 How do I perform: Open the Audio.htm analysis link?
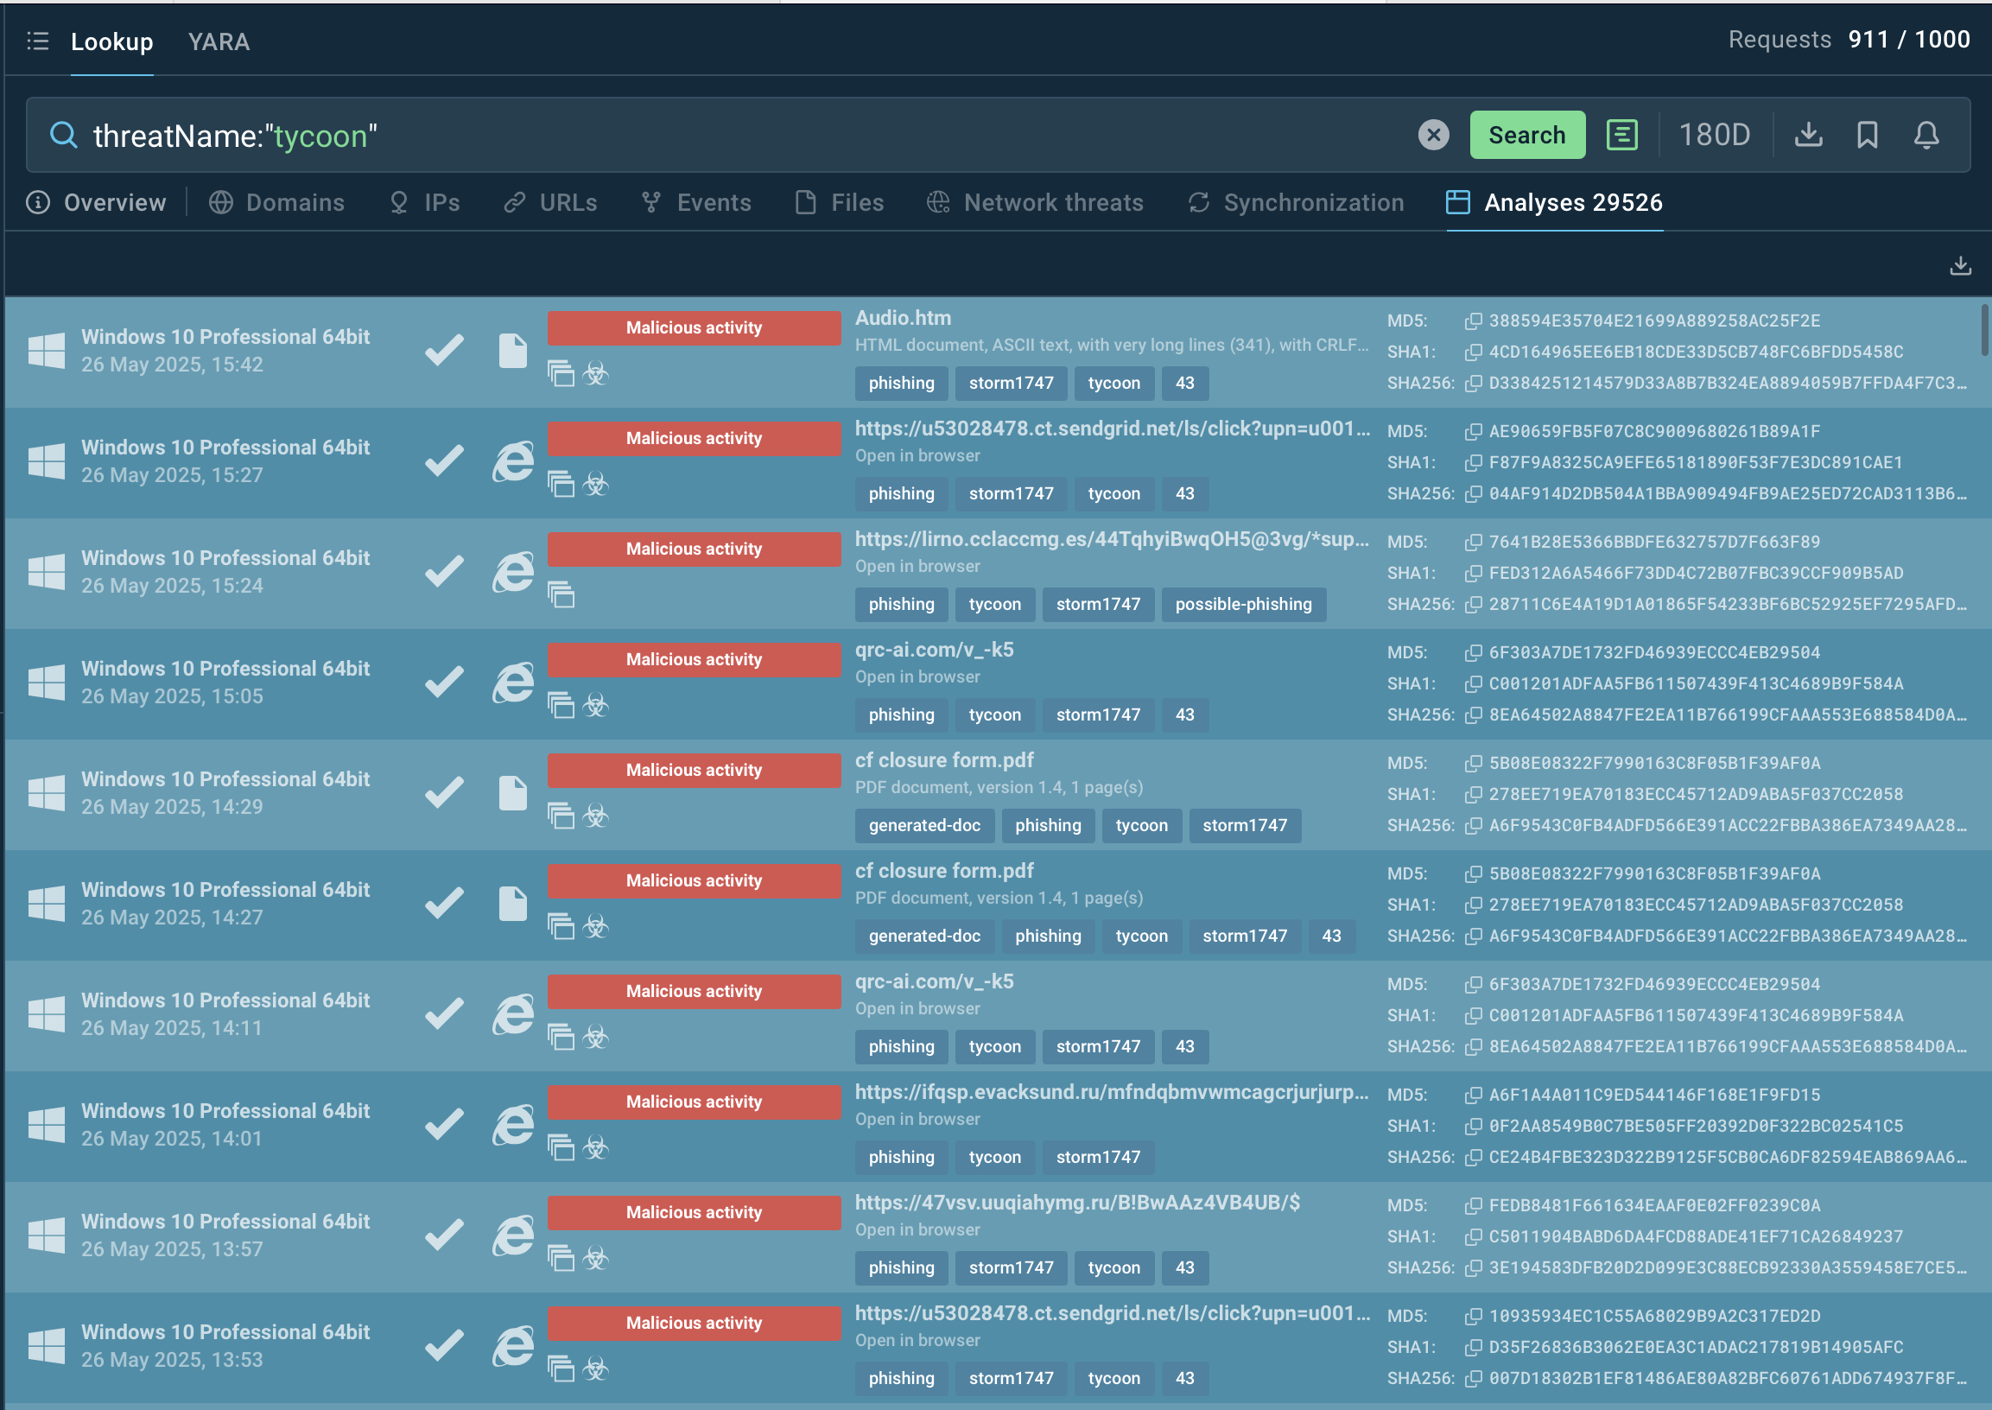click(903, 318)
